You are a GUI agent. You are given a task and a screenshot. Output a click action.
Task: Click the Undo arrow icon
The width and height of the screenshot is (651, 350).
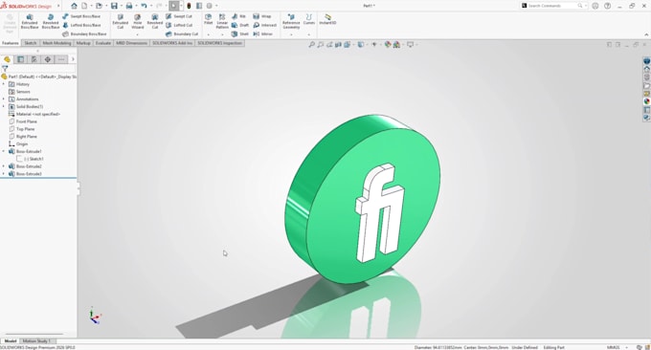(x=144, y=6)
